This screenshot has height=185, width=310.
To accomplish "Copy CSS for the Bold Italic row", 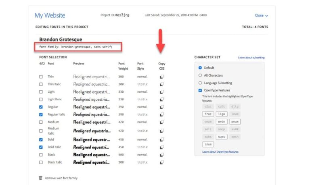I will pos(162,147).
